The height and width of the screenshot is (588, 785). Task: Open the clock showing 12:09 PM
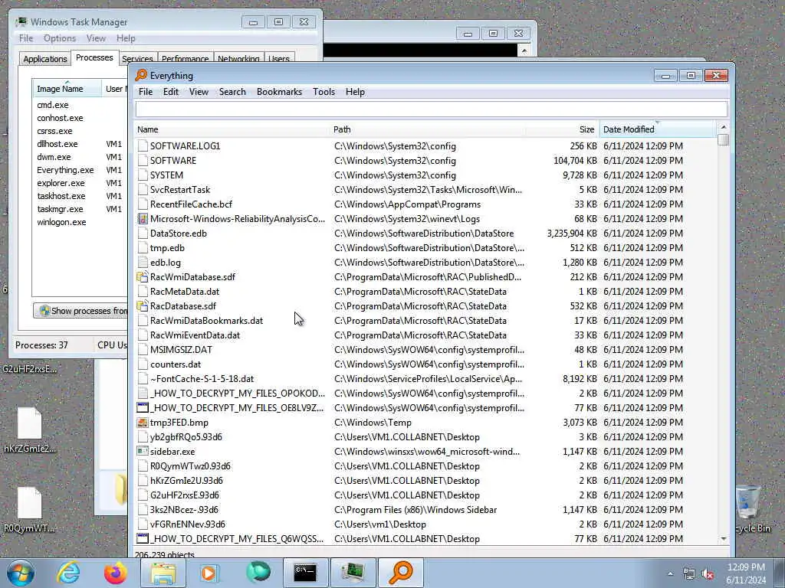pyautogui.click(x=746, y=573)
